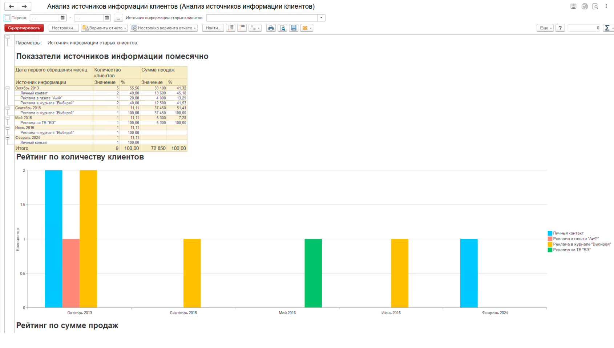The width and height of the screenshot is (614, 348).
Task: Click the Источник информации старых клиентов input field
Action: click(x=262, y=18)
